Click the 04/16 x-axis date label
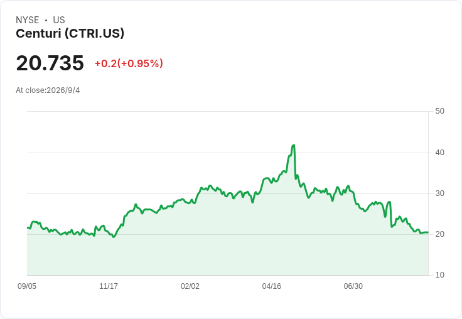 (x=272, y=286)
